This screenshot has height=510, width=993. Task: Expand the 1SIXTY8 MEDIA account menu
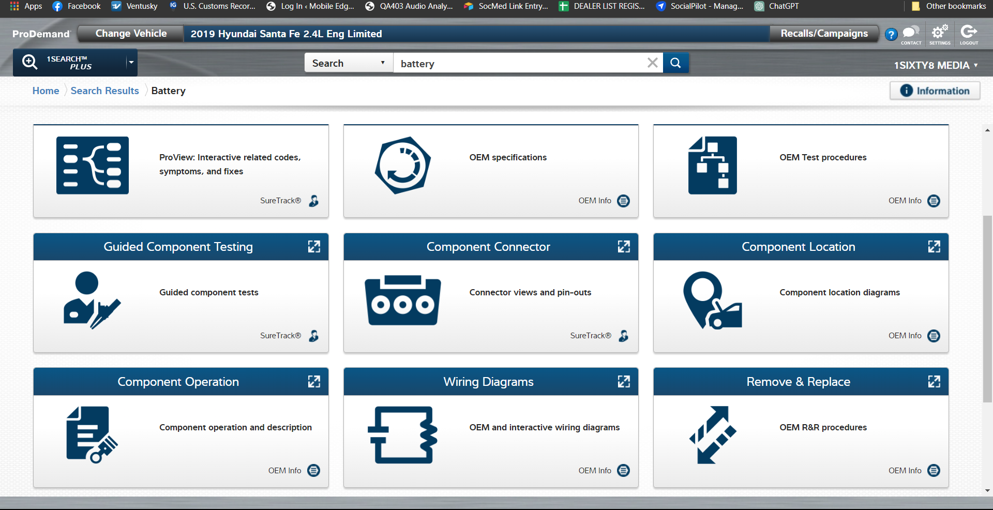point(975,66)
